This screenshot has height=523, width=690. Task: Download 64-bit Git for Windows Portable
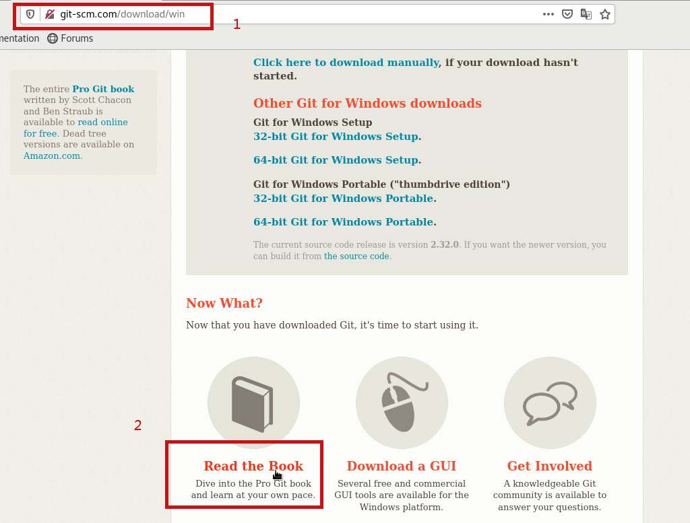point(344,222)
